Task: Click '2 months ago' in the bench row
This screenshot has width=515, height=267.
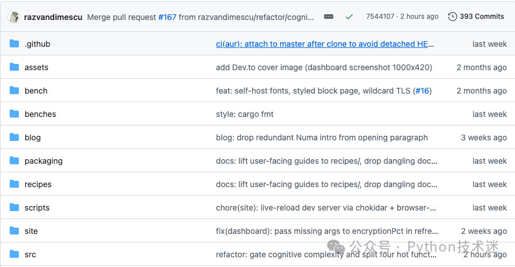Action: [481, 91]
